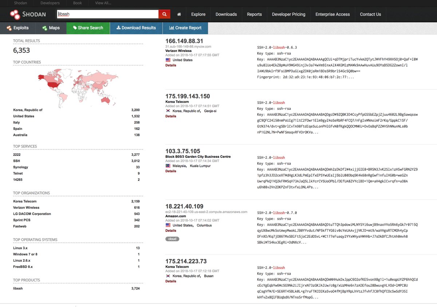
Task: Filter by service 14265
Action: tap(18, 179)
